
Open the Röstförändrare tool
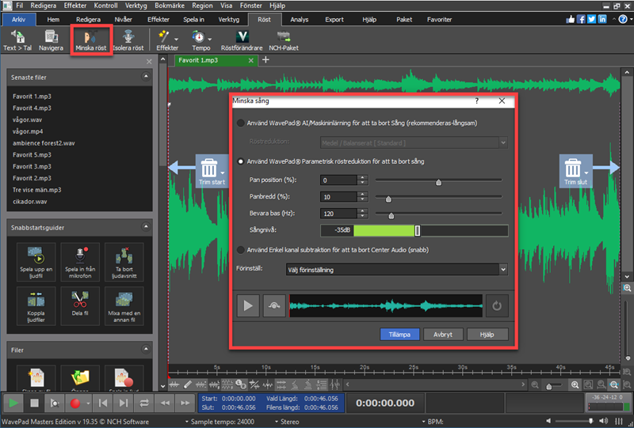click(x=242, y=40)
